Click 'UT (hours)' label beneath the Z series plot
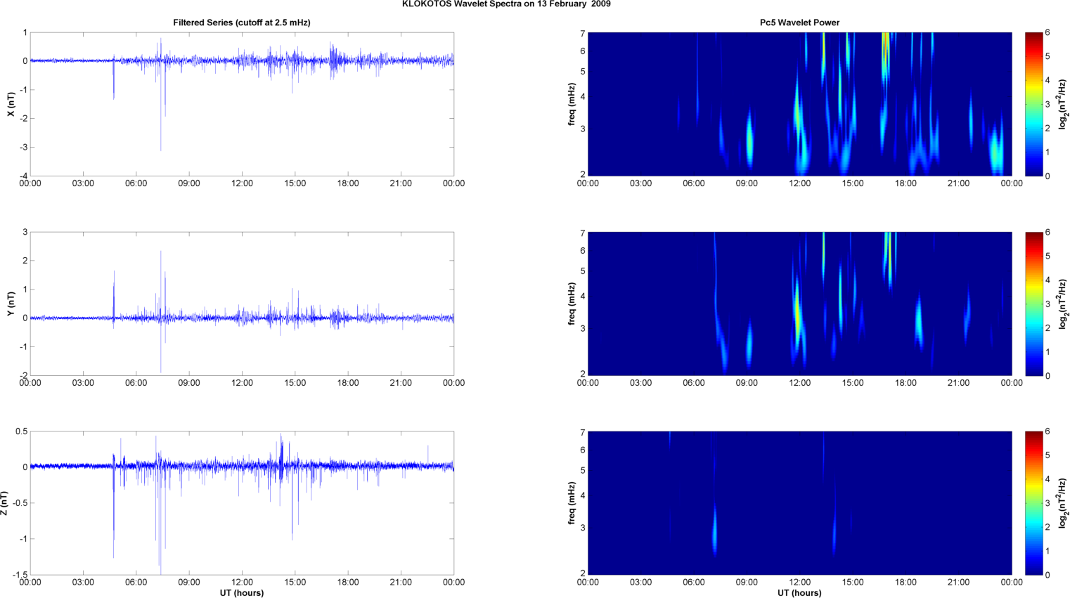This screenshot has height=598, width=1070. 242,593
